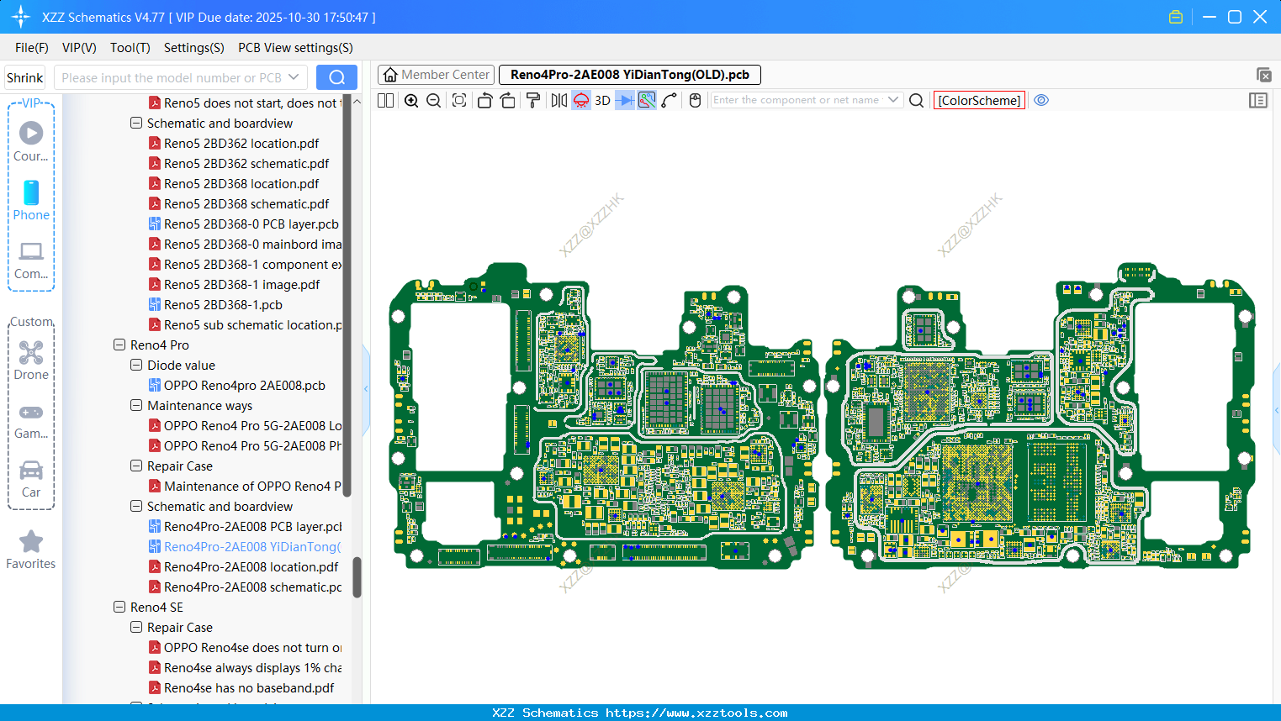The width and height of the screenshot is (1281, 721).
Task: Click the Member Center button
Action: [x=437, y=75]
